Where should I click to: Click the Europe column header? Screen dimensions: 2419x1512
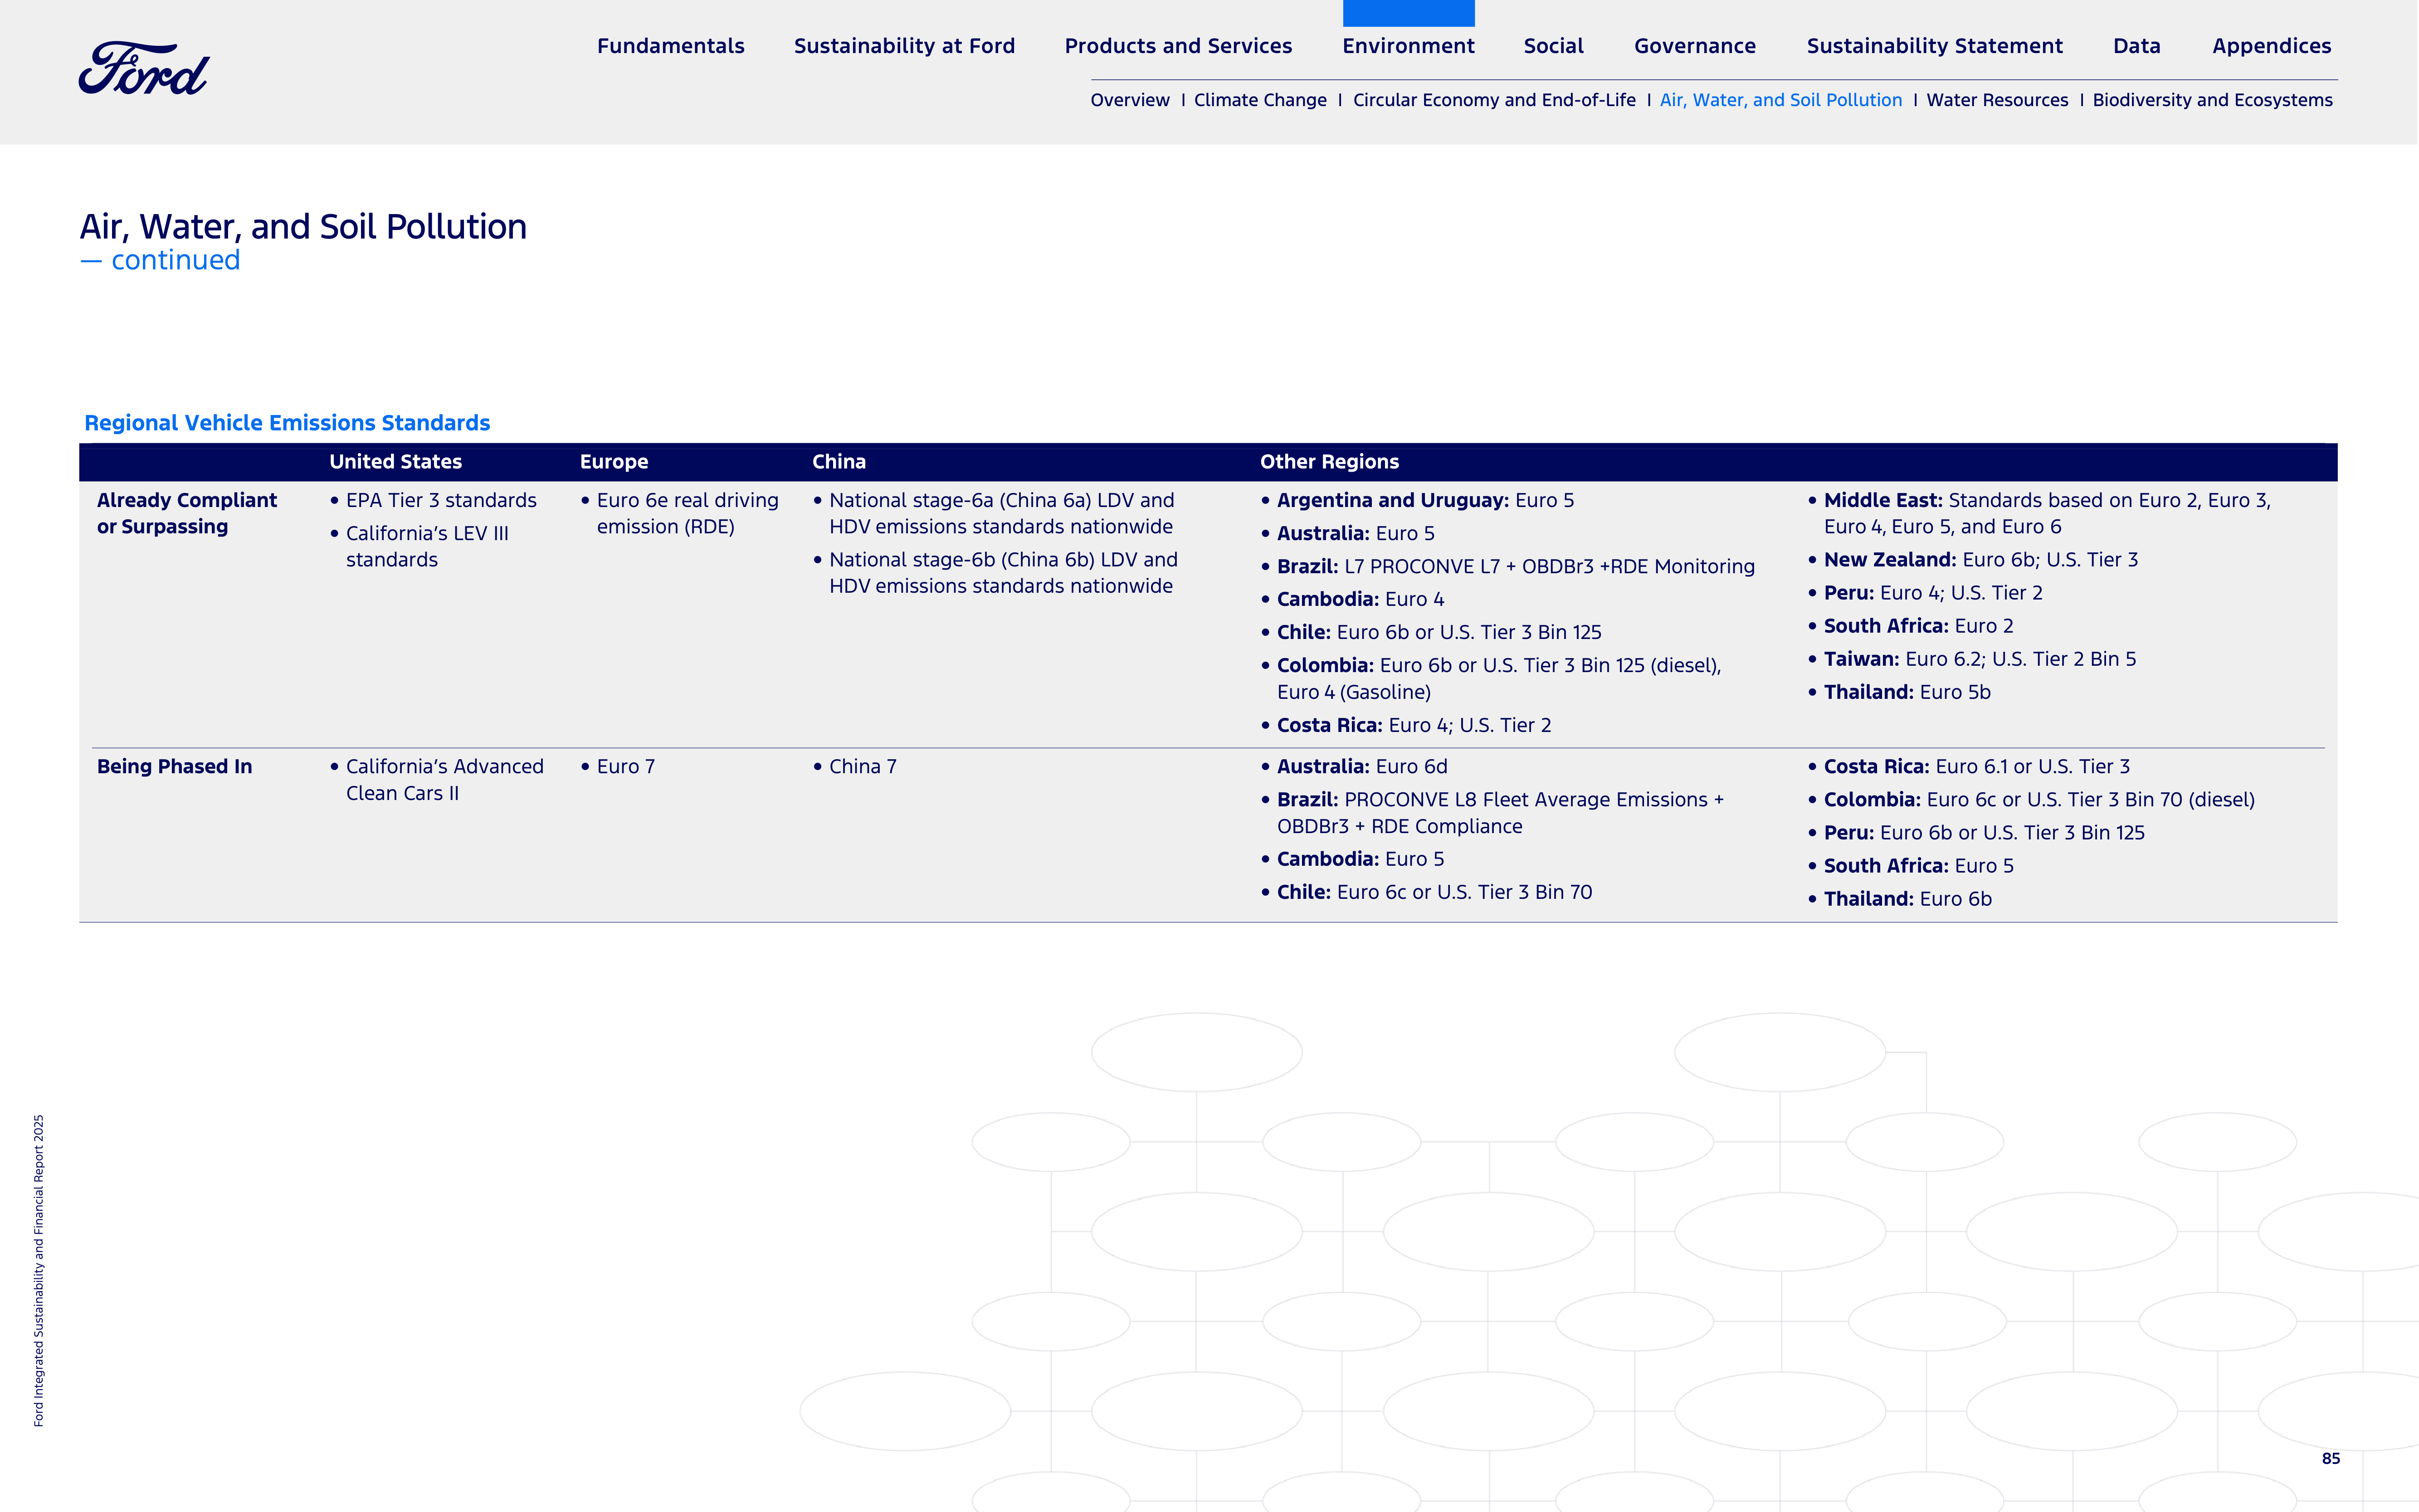click(614, 462)
